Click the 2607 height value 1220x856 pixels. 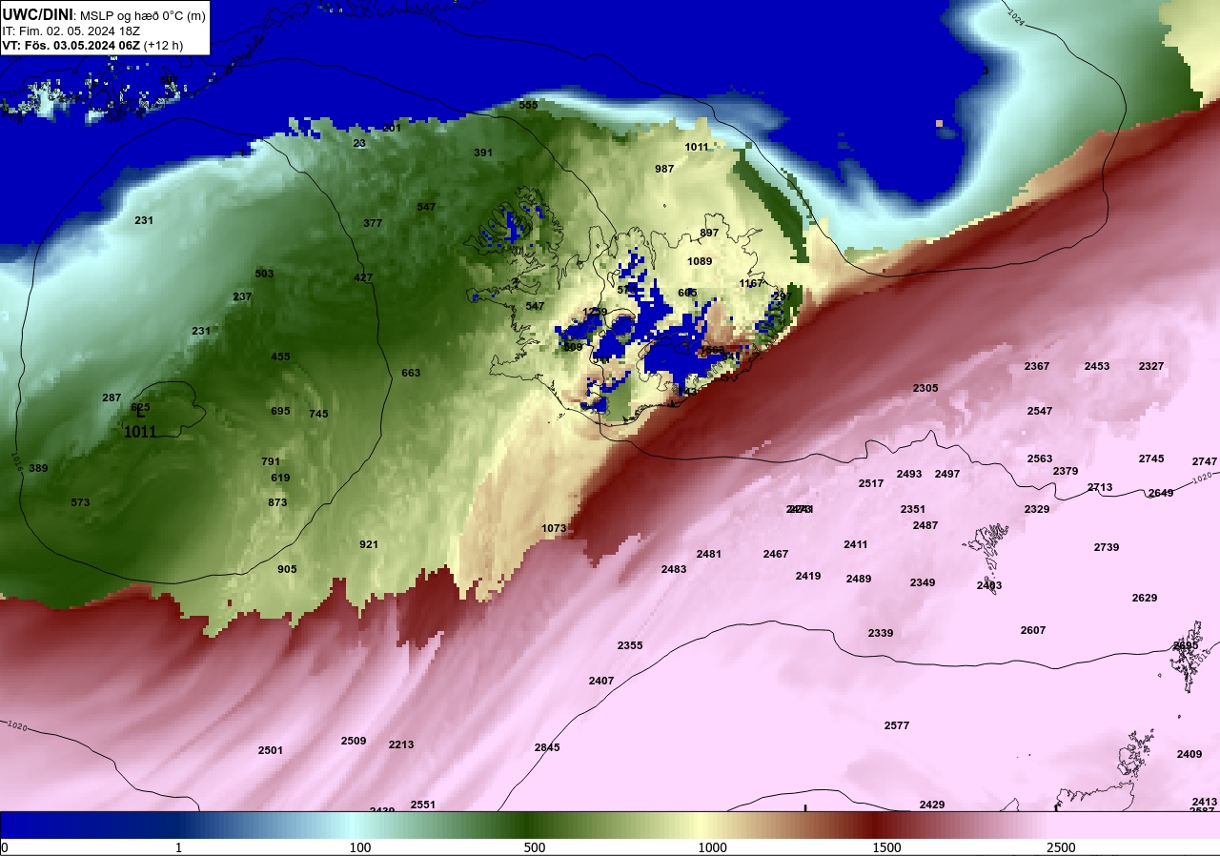1033,630
